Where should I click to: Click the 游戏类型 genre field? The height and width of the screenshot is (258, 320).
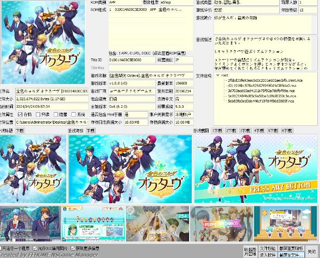coord(246,3)
